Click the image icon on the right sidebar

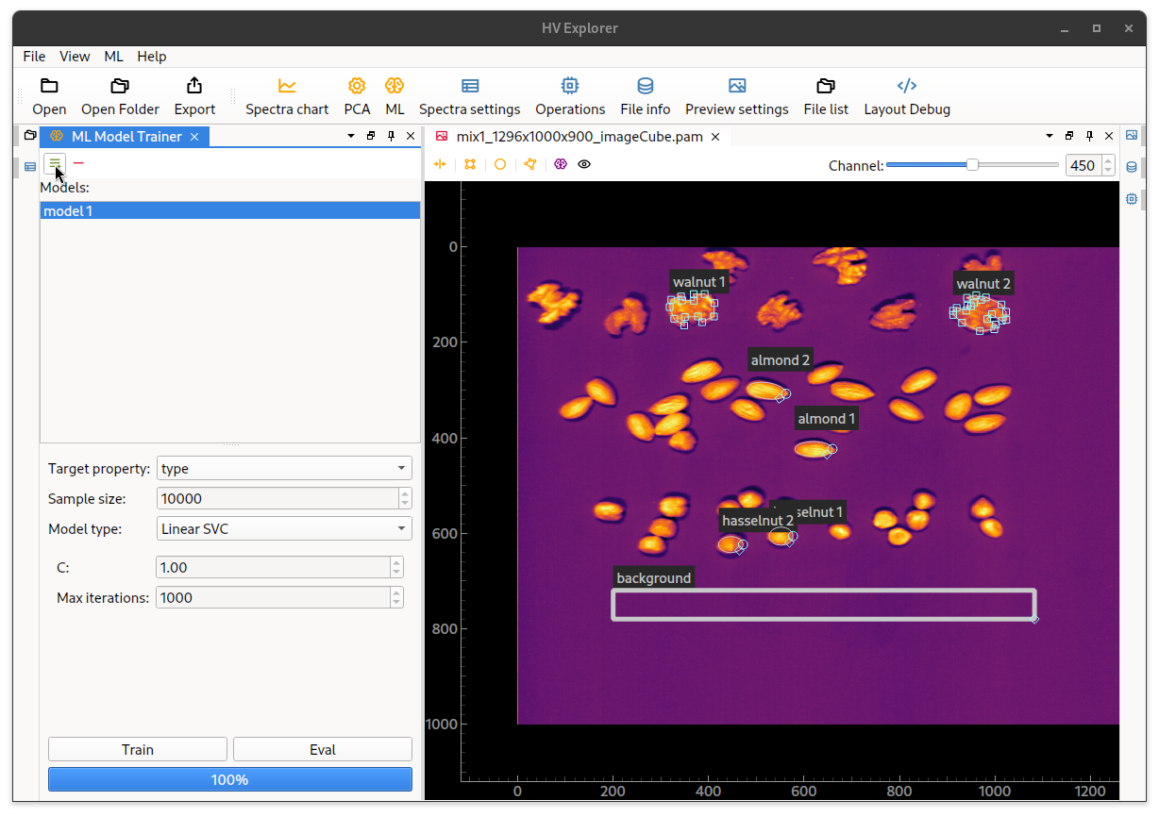point(1132,136)
